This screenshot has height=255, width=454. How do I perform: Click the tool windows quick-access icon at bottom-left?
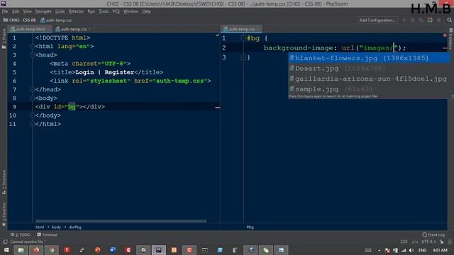(5, 242)
